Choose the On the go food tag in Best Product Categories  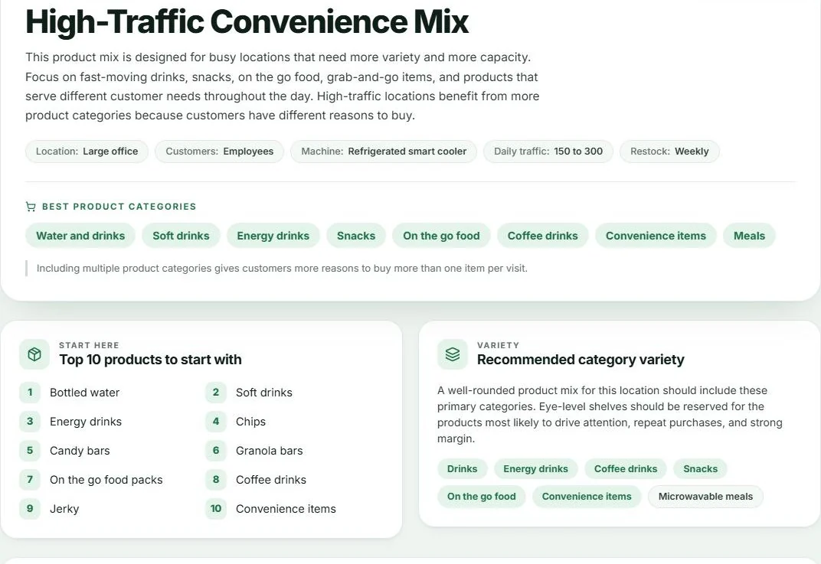pos(441,236)
